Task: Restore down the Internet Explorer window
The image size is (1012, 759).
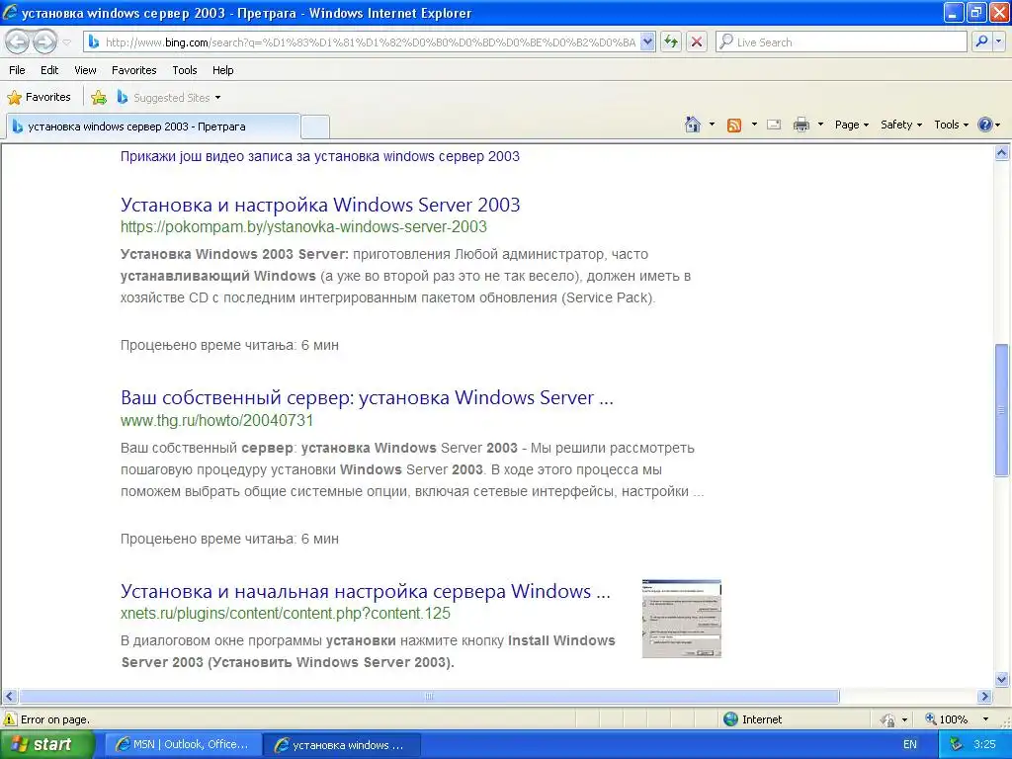Action: [977, 12]
